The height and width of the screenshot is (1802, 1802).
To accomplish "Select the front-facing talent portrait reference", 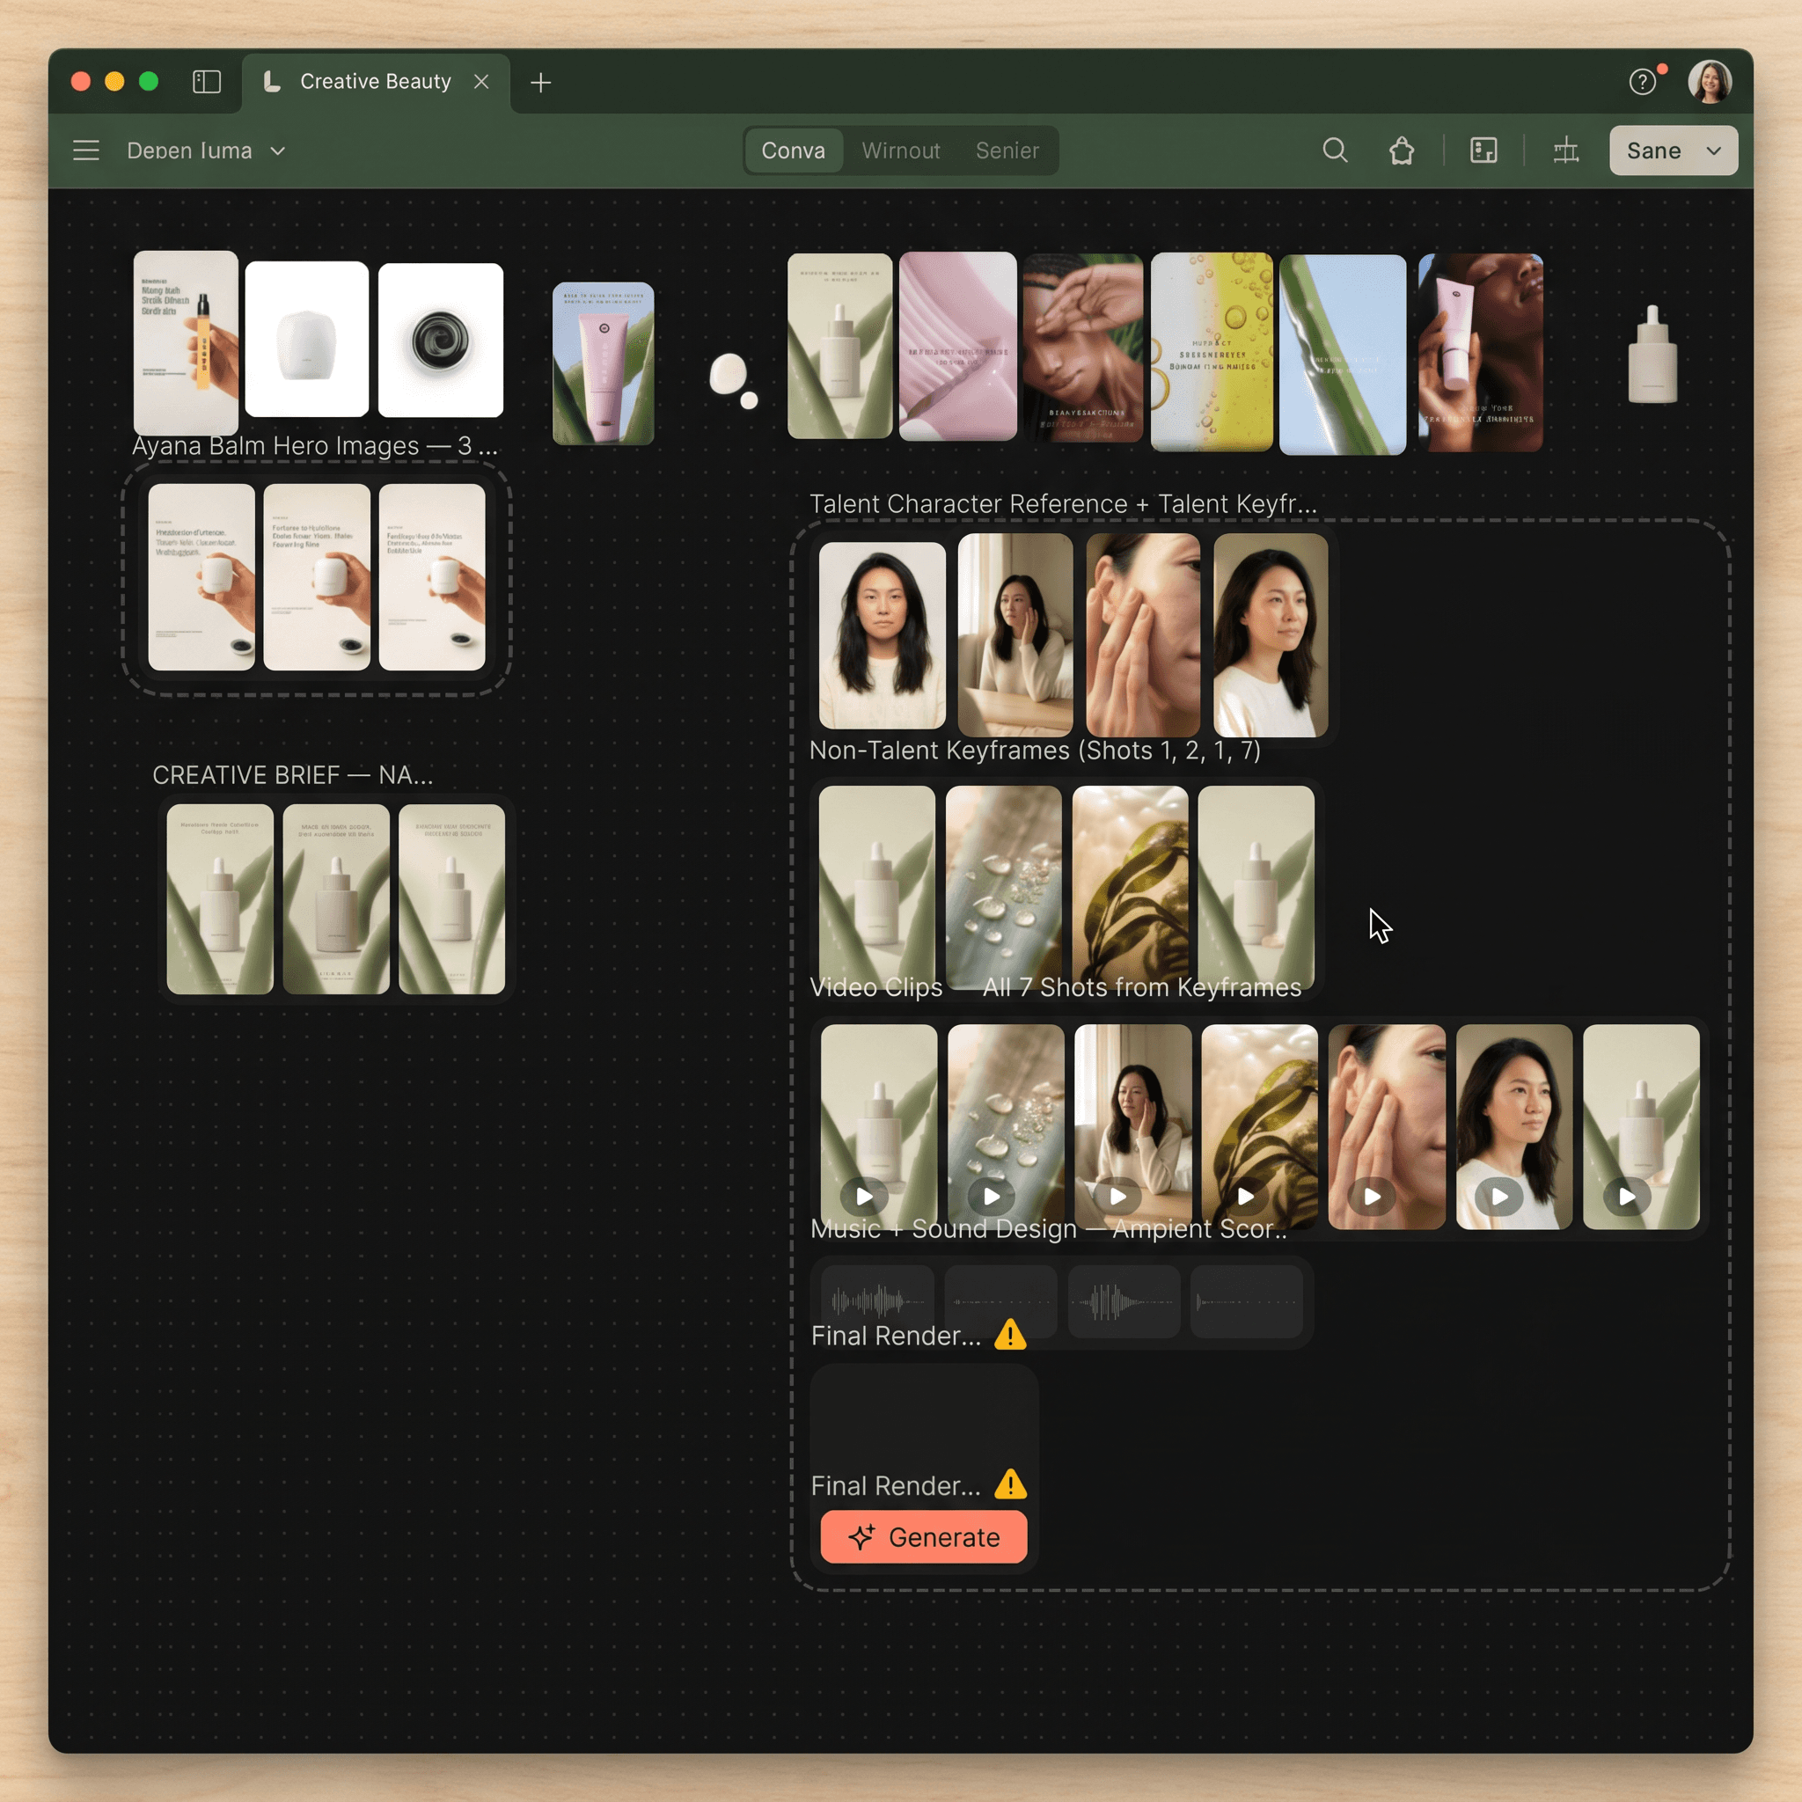I will click(x=882, y=634).
